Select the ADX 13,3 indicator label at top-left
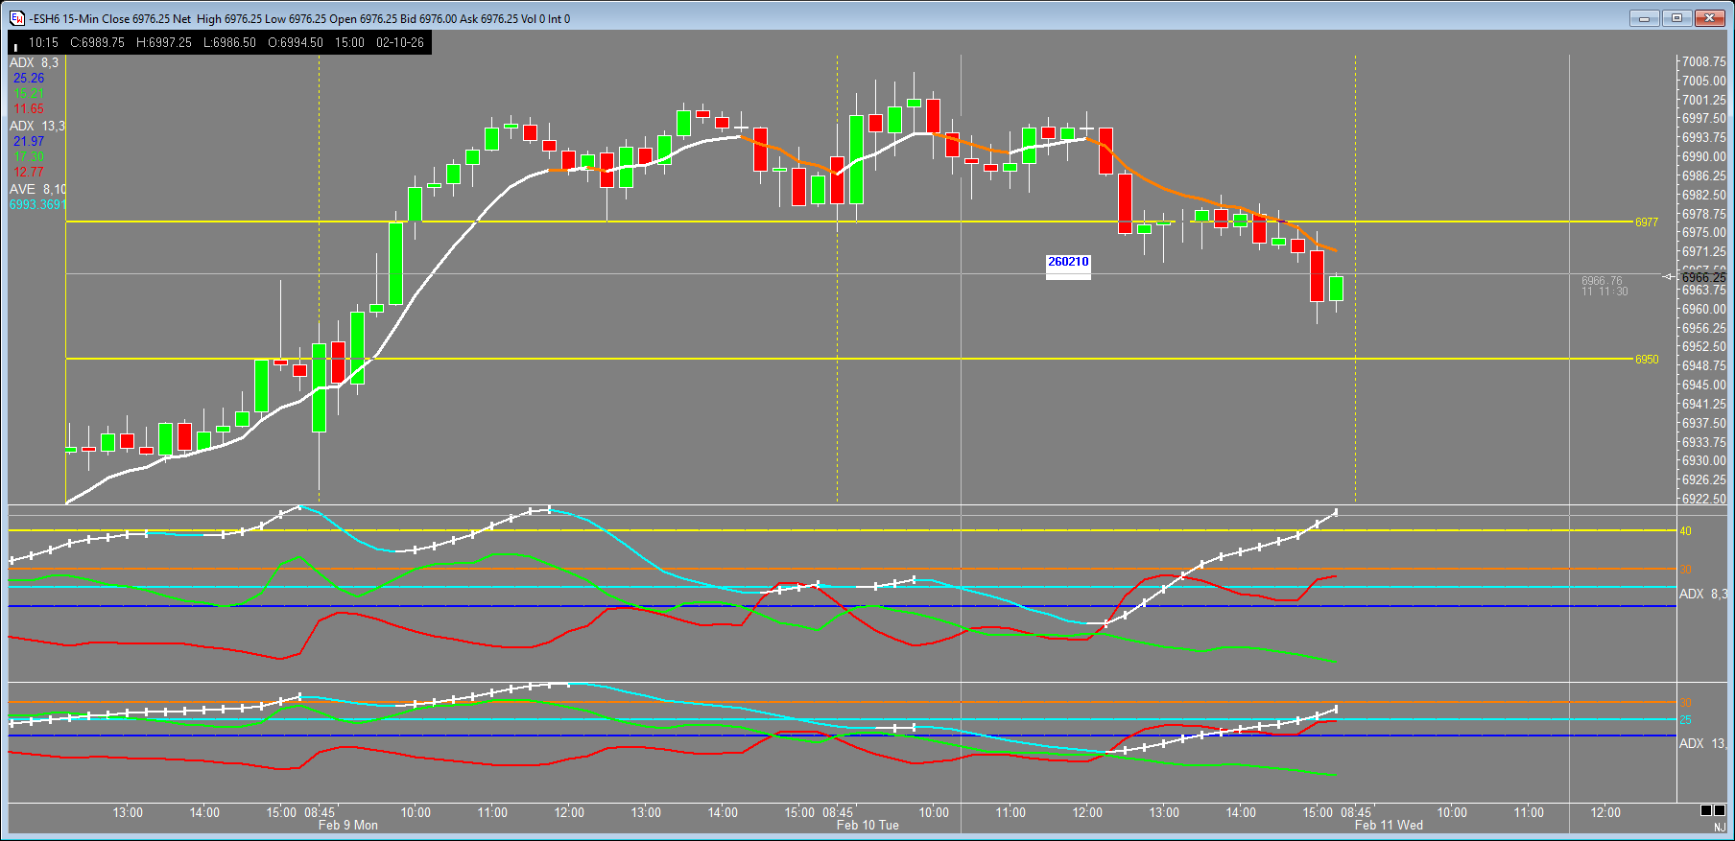 (36, 126)
